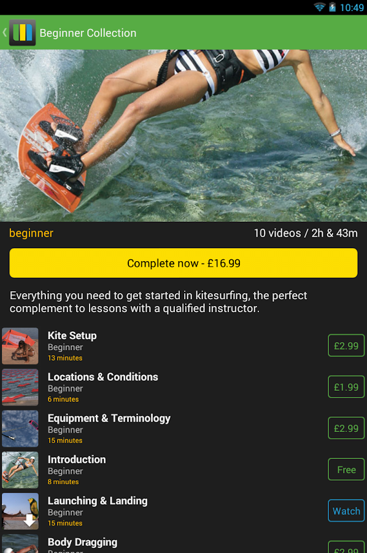Select the Body Dragging video title
Screen dimensions: 367x553
[82, 542]
